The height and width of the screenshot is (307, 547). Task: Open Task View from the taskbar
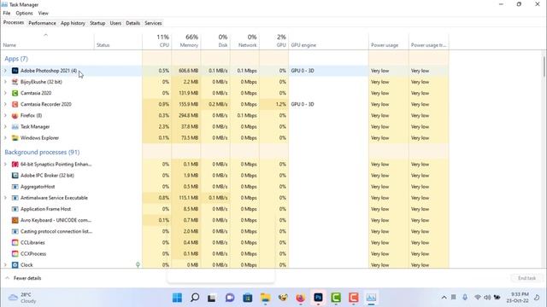pos(212,298)
